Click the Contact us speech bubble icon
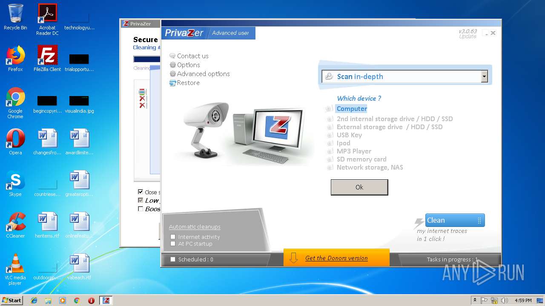The height and width of the screenshot is (306, 545). [x=172, y=56]
